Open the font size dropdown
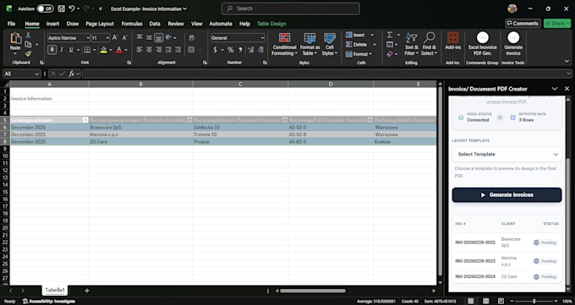This screenshot has height=305, width=575. 107,38
